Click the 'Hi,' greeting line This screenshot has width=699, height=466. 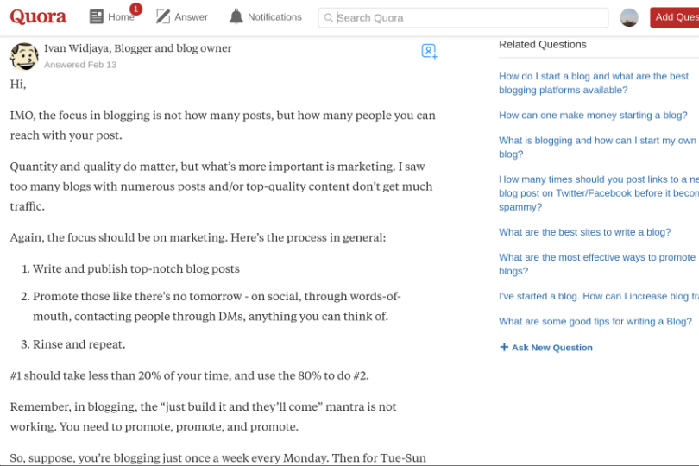18,85
